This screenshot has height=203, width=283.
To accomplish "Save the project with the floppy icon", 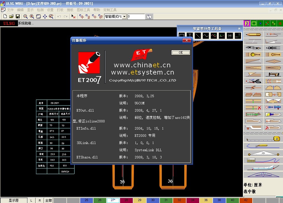I will (18, 16).
